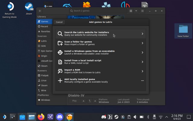Open the view options dropdown arrow
This screenshot has width=193, height=121.
click(x=136, y=11)
